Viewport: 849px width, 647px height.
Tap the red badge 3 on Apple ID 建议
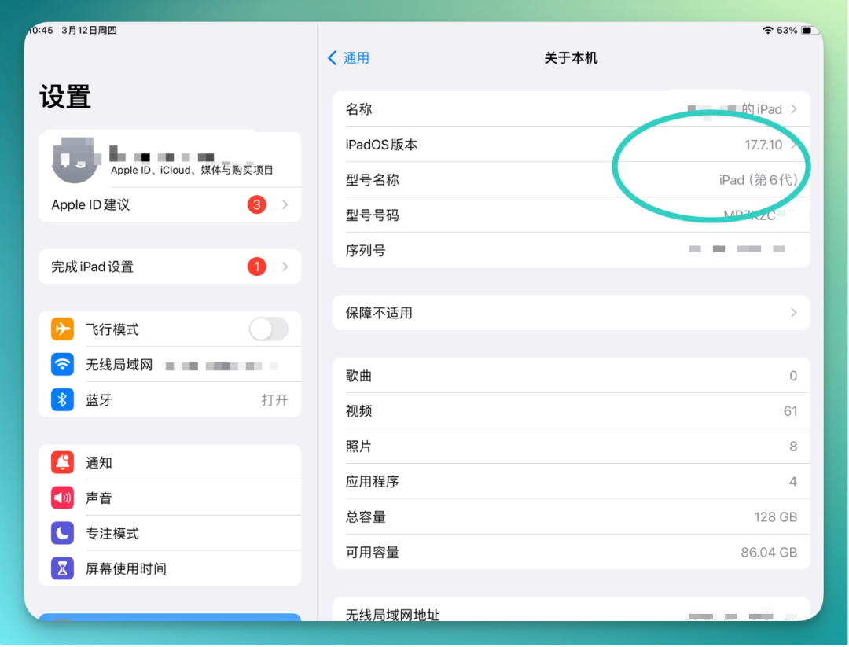(x=256, y=204)
